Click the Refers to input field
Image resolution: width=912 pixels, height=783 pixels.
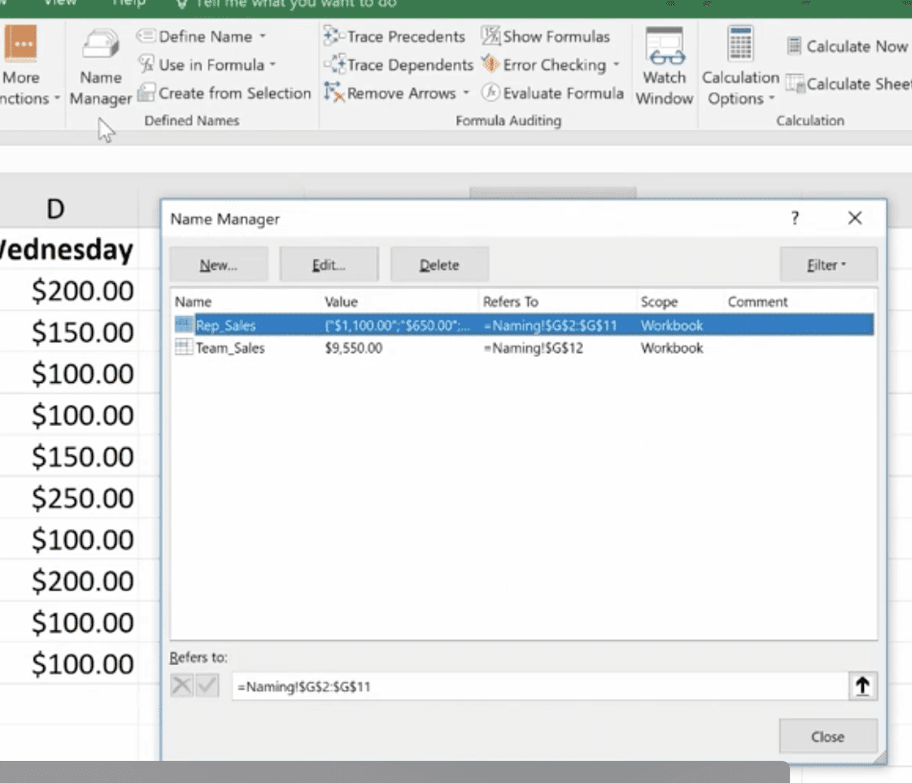[538, 686]
